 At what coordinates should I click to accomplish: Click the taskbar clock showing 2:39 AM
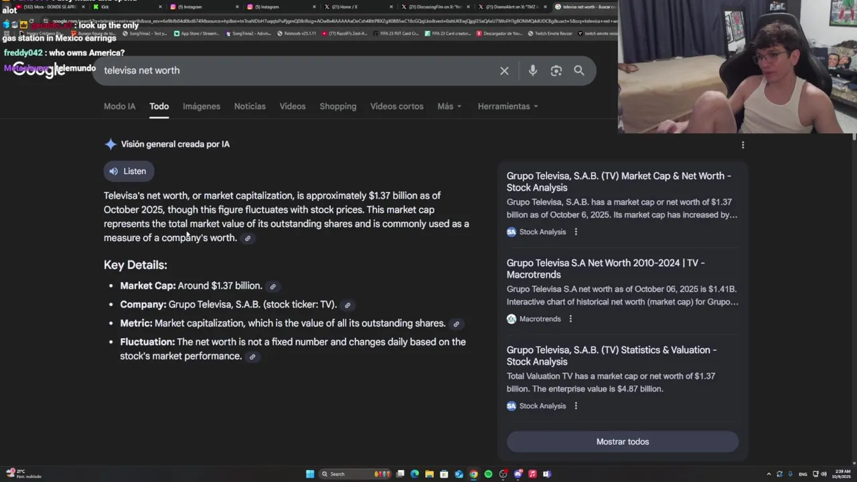[842, 474]
